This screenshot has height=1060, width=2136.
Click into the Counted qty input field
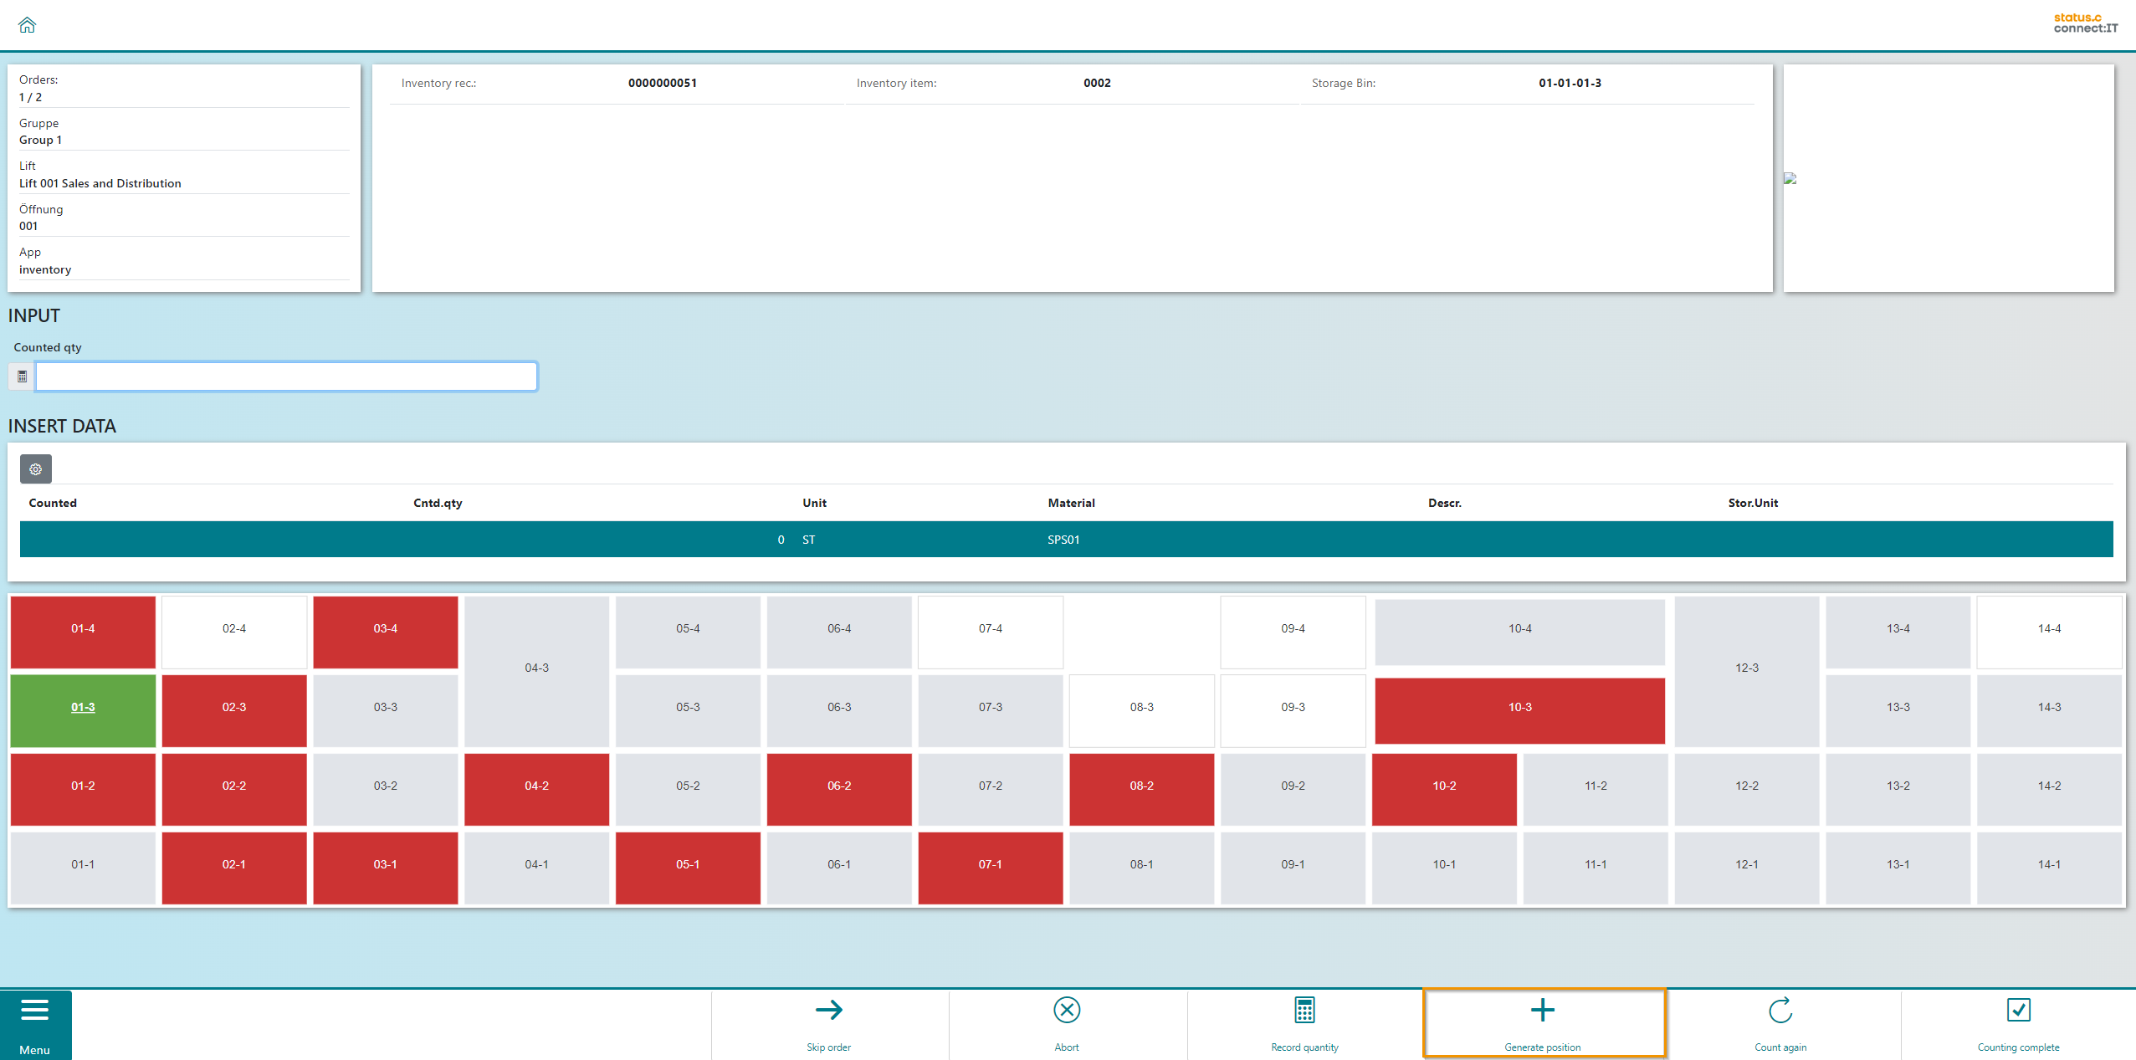[x=286, y=376]
